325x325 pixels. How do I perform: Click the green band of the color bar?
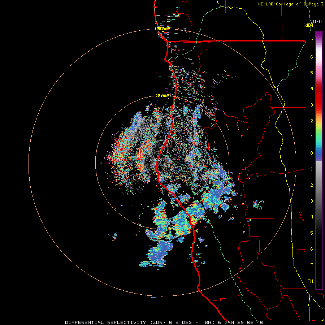click(x=319, y=135)
